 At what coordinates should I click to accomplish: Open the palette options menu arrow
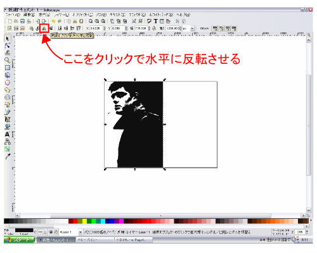coord(311,221)
